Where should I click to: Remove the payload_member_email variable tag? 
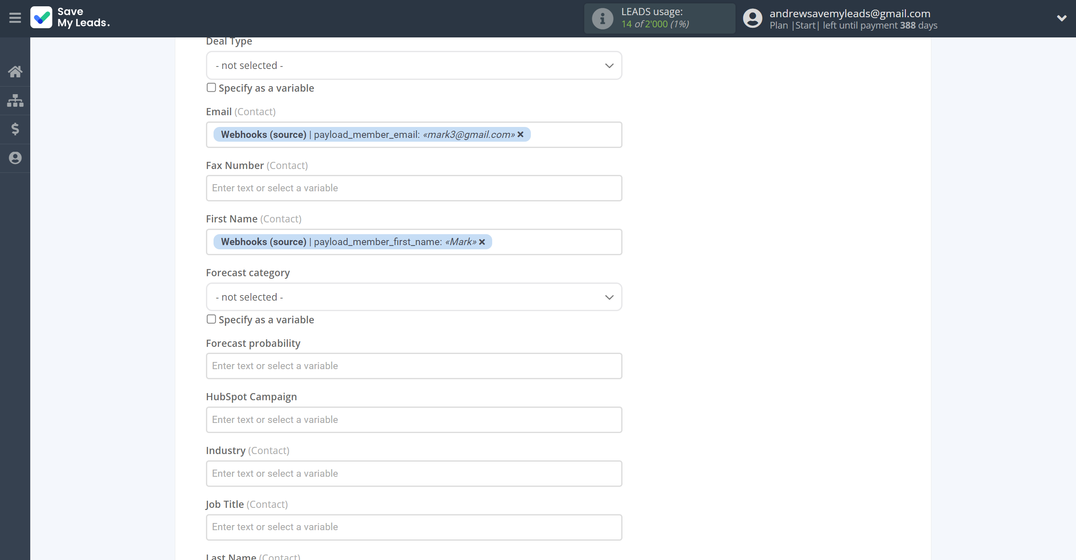click(x=520, y=135)
